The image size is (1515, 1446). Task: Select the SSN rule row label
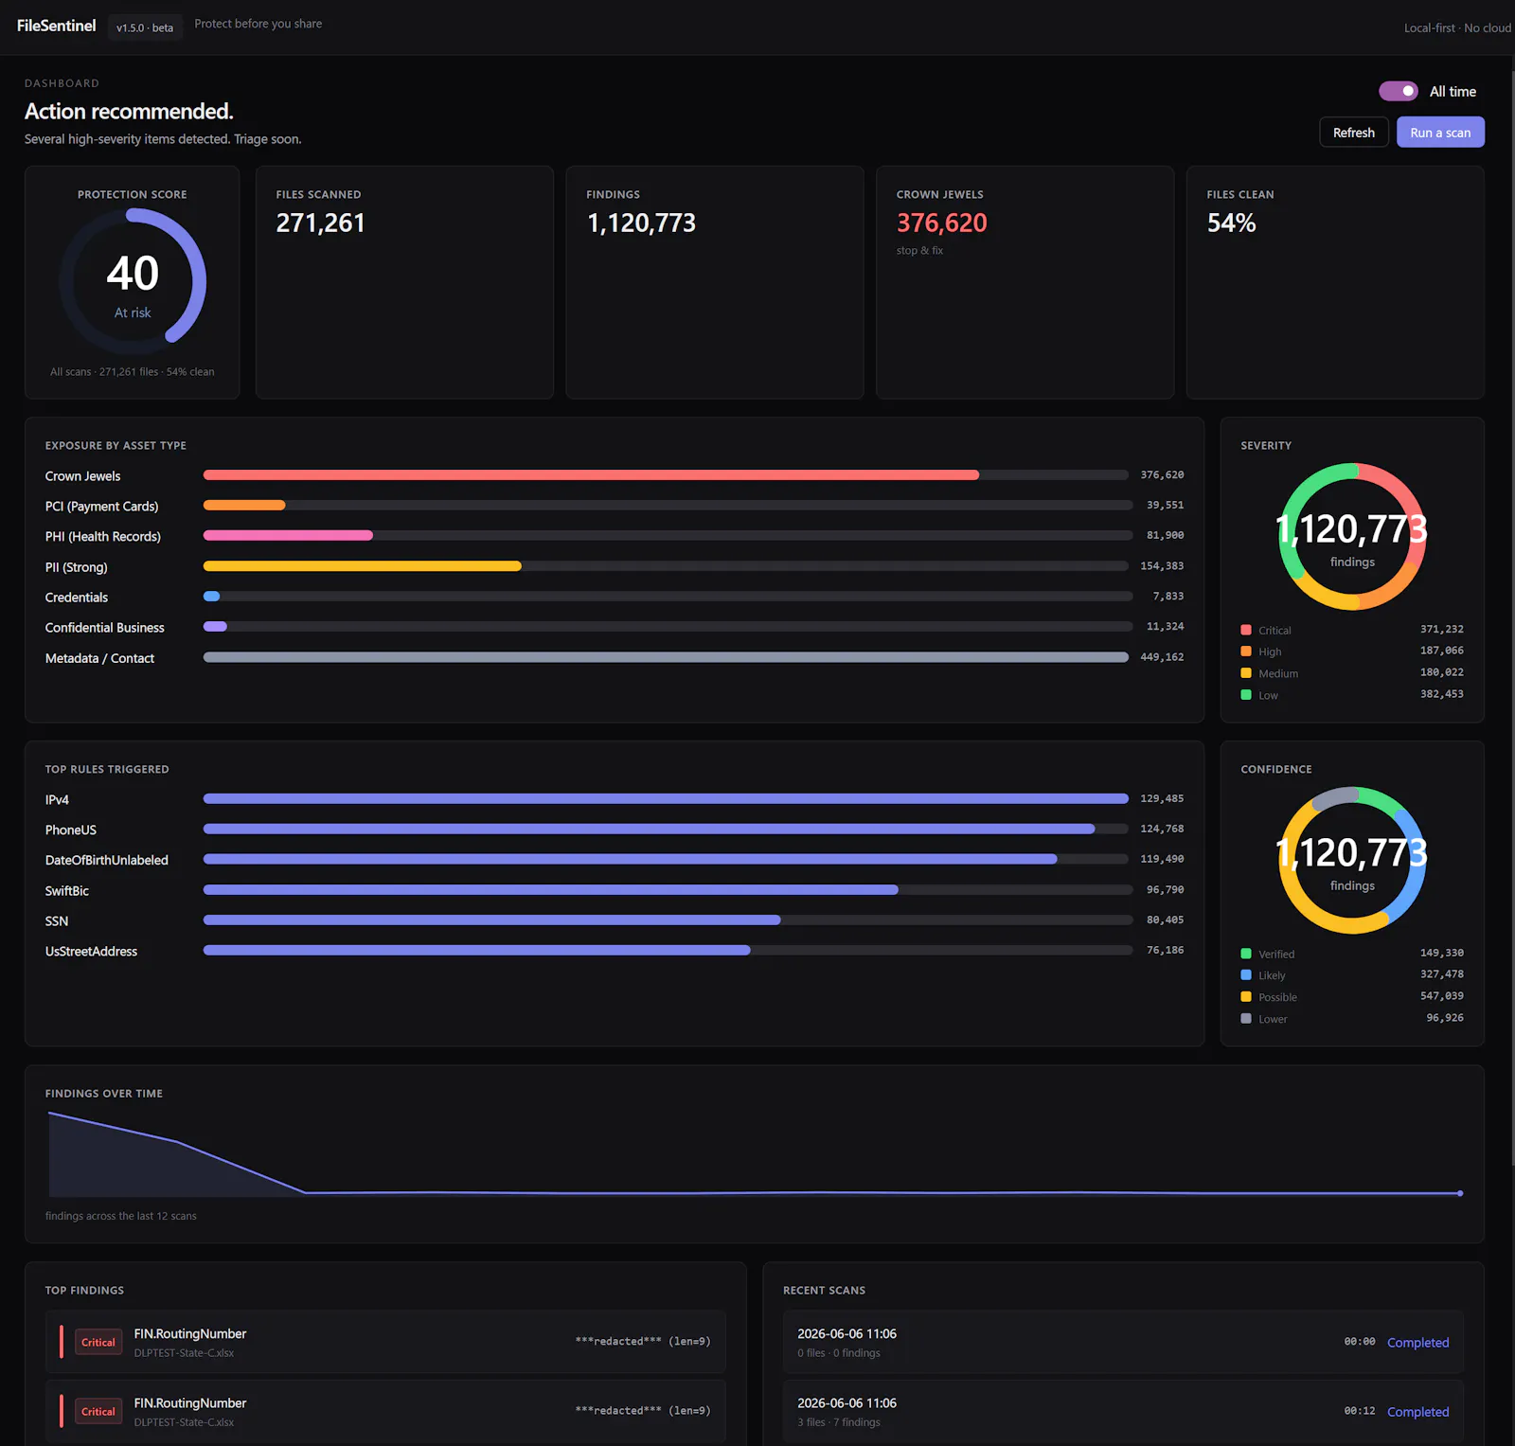coord(57,921)
